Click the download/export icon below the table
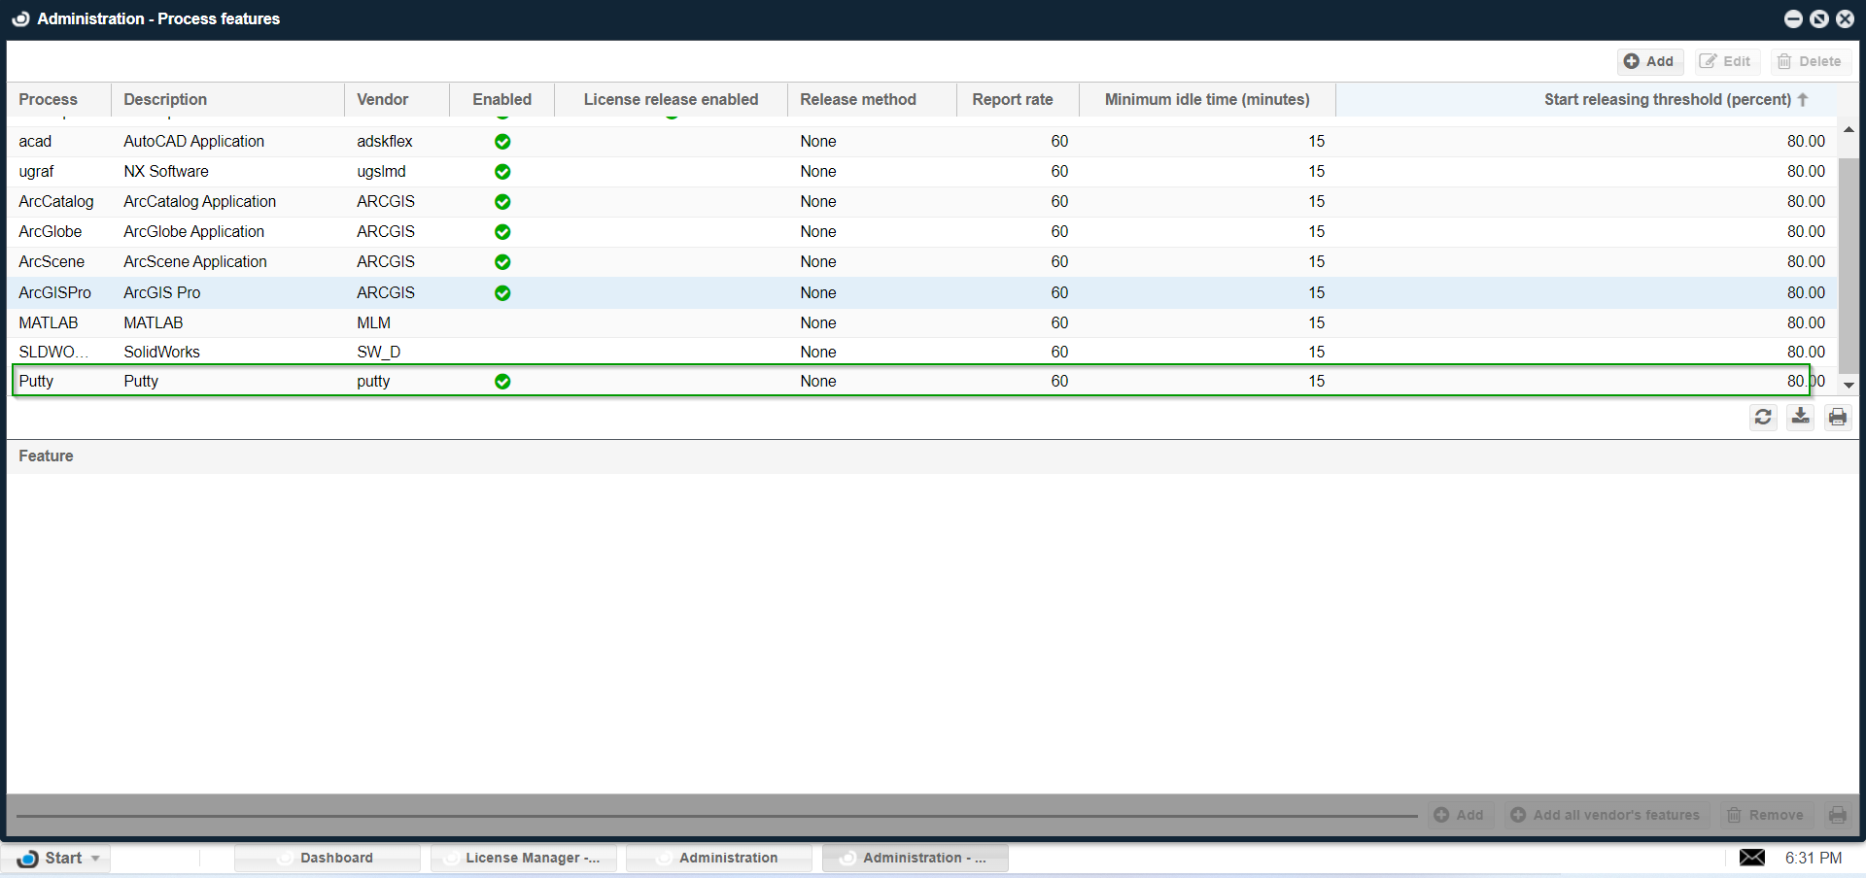Viewport: 1866px width, 878px height. coord(1800,418)
